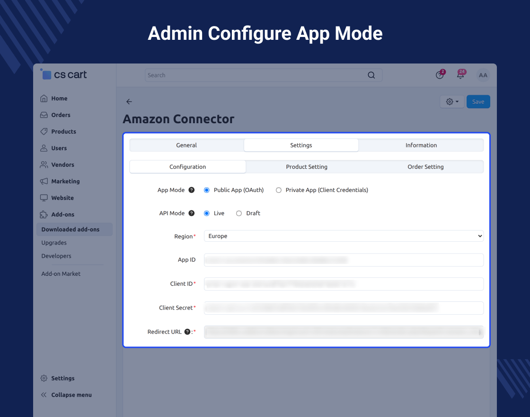Open the help icon with badge 2
This screenshot has height=417, width=530.
click(440, 74)
